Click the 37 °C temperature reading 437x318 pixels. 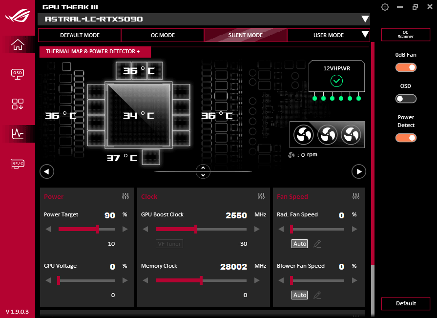coord(122,158)
